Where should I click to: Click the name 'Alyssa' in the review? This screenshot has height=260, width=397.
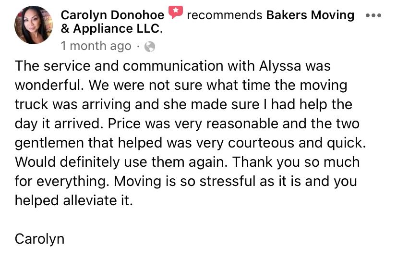click(280, 66)
